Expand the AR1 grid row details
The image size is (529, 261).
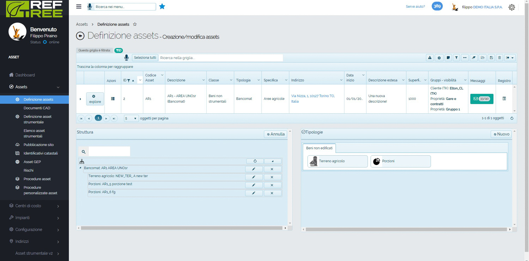(x=80, y=99)
